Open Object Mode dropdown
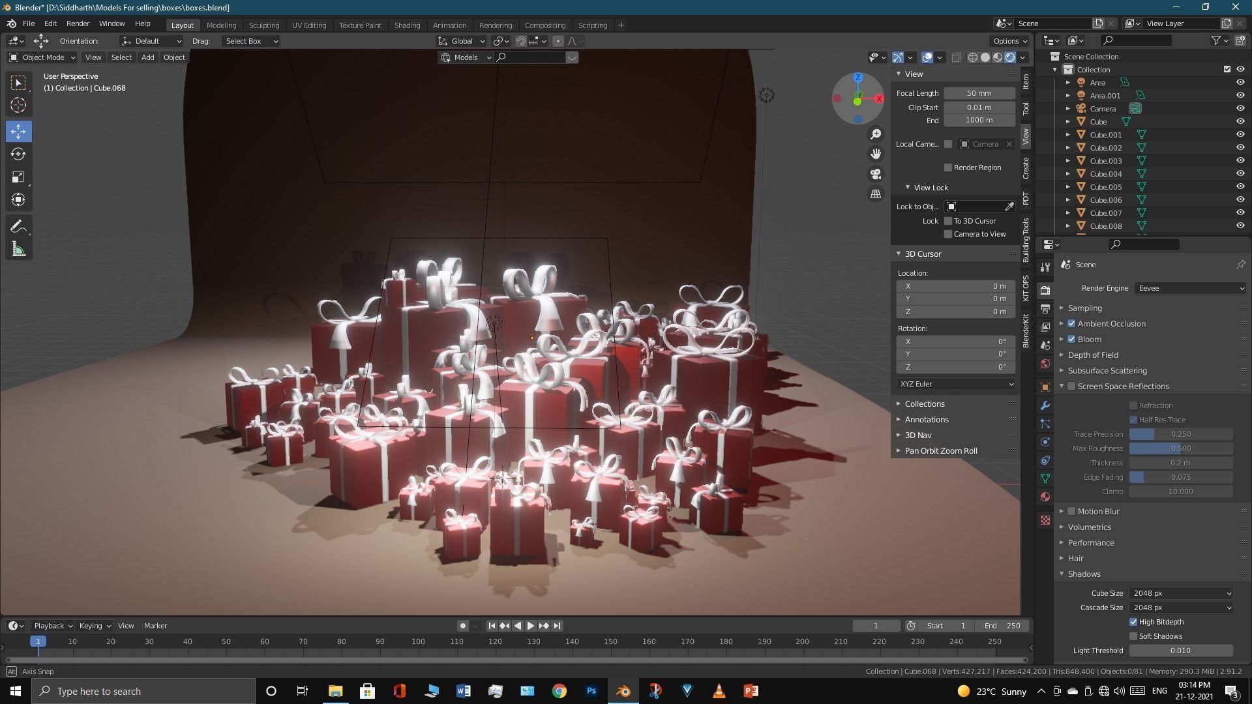The width and height of the screenshot is (1252, 704). click(42, 57)
